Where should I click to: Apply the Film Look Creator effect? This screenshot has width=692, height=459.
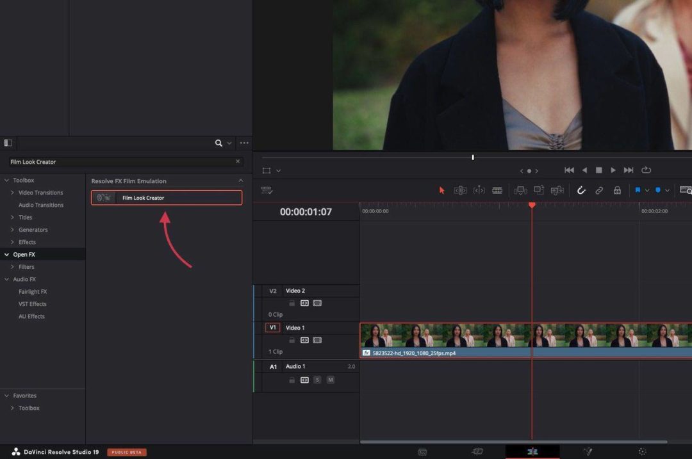(165, 197)
